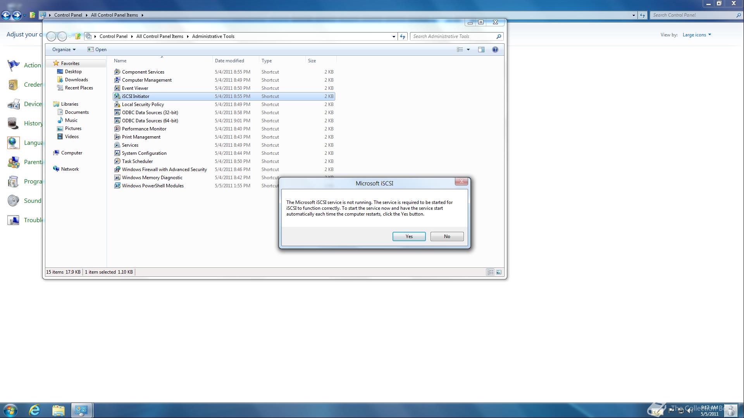Select Task Scheduler icon
The height and width of the screenshot is (418, 744).
[117, 161]
